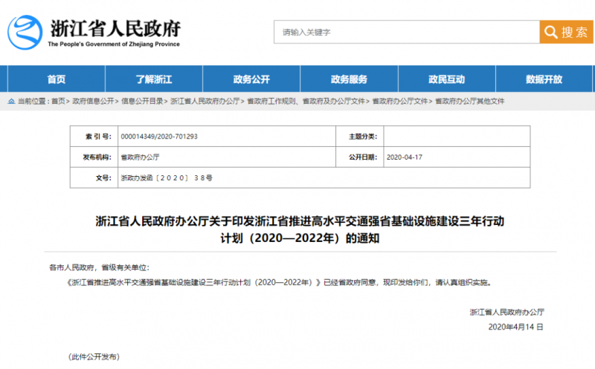This screenshot has height=369, width=595.
Task: Select 政务公开 in the navigation bar
Action: [x=251, y=79]
